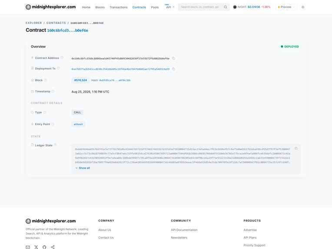Click the Deployment Tx document icon
332x249 pixels.
point(32,68)
